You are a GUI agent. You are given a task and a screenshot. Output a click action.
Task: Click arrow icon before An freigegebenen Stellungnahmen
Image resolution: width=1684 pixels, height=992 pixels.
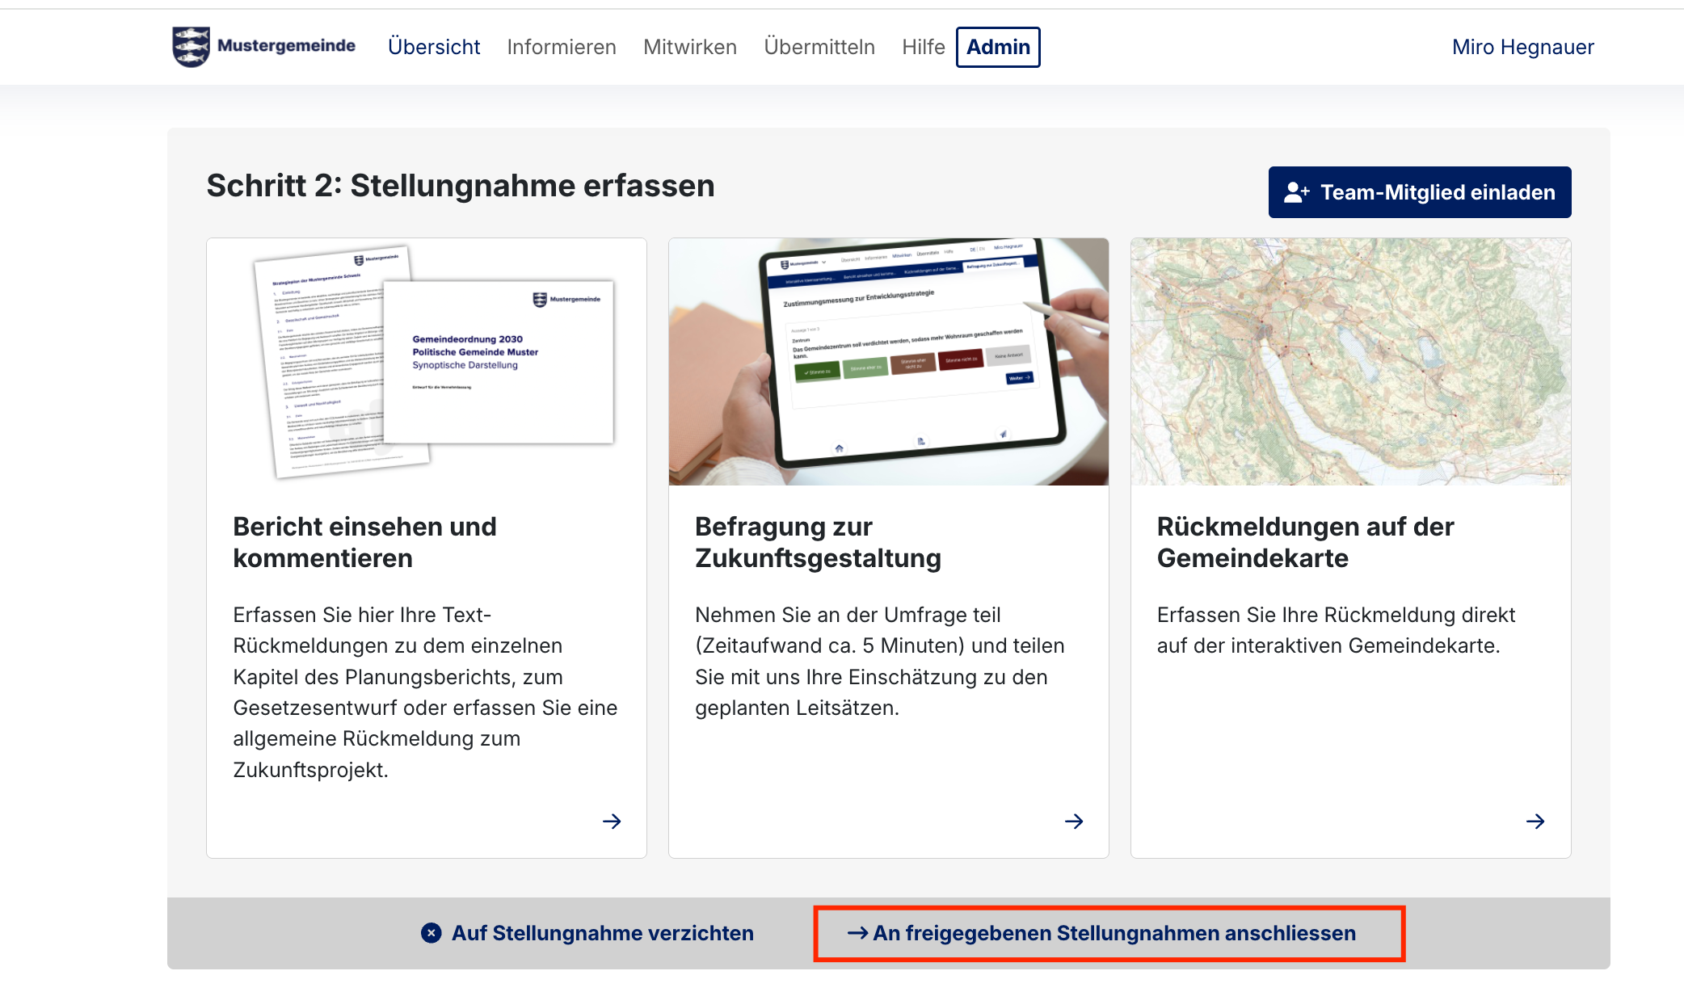pos(857,933)
